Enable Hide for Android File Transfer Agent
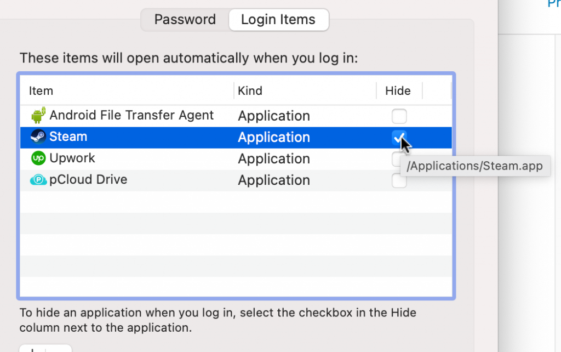The width and height of the screenshot is (561, 352). (399, 116)
